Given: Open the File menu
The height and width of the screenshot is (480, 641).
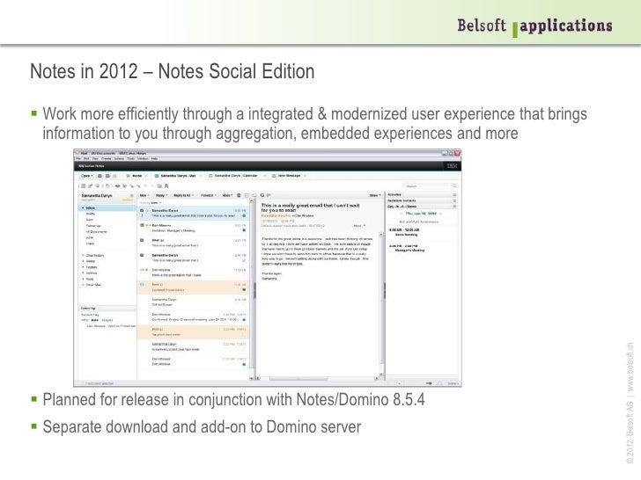Looking at the screenshot, I should (x=78, y=158).
